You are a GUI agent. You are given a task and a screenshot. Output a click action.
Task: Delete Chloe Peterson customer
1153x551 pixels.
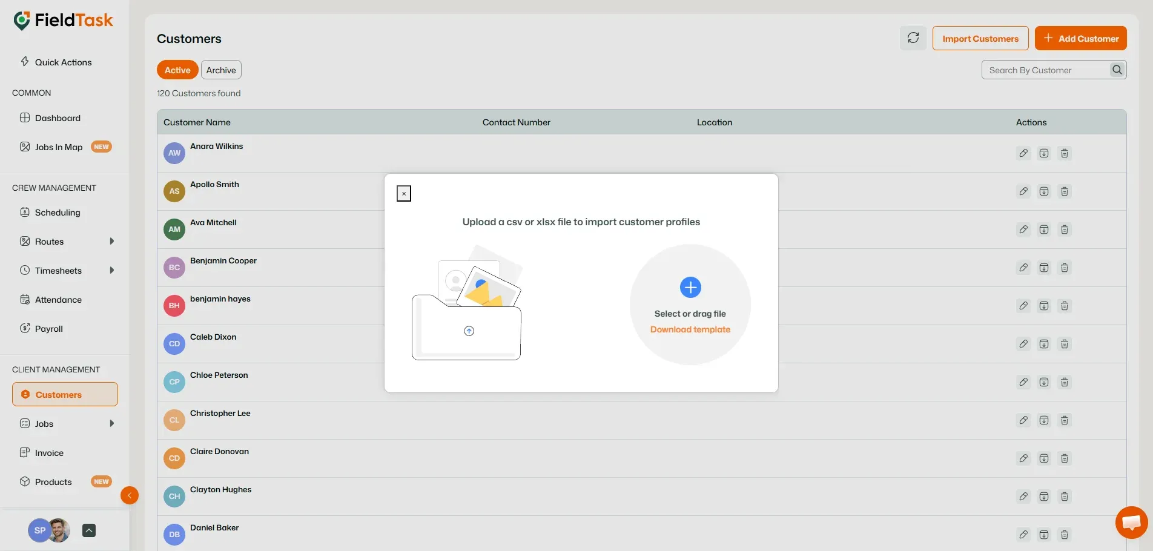[1065, 382]
